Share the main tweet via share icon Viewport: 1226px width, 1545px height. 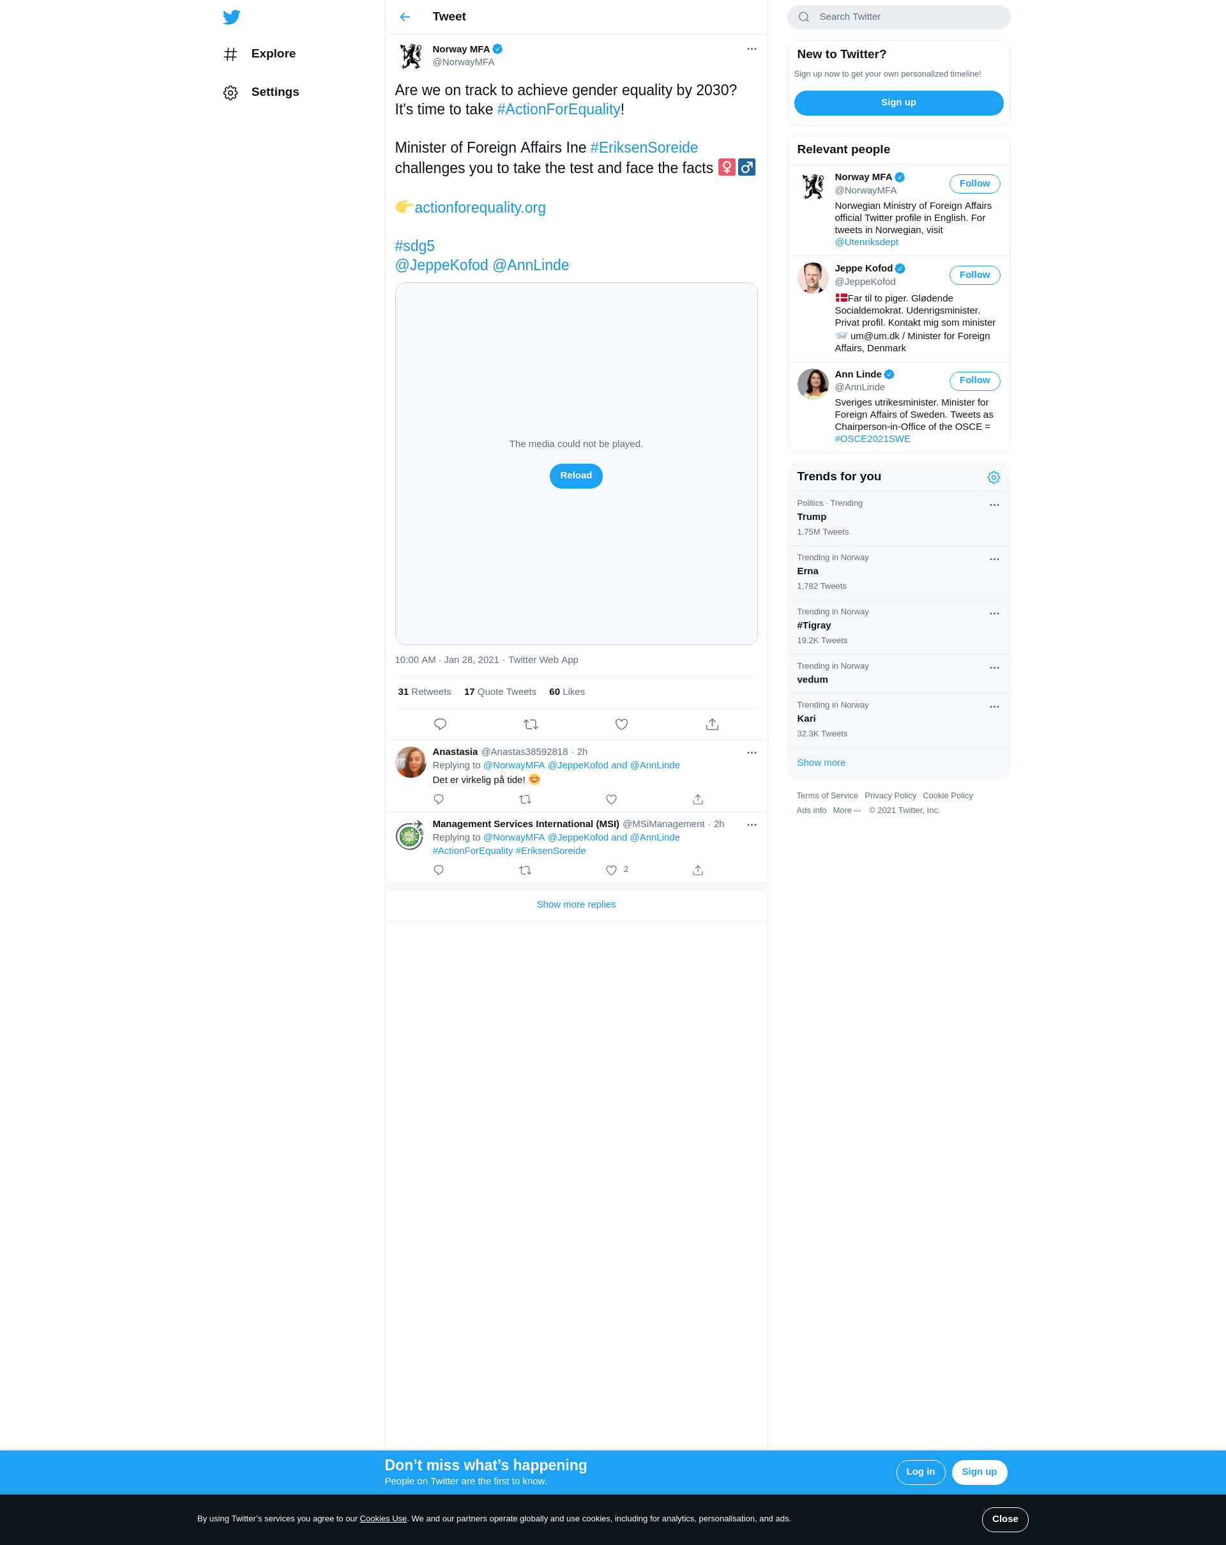pos(712,724)
